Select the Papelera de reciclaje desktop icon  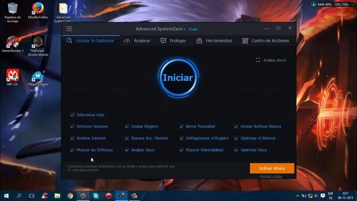(12, 12)
